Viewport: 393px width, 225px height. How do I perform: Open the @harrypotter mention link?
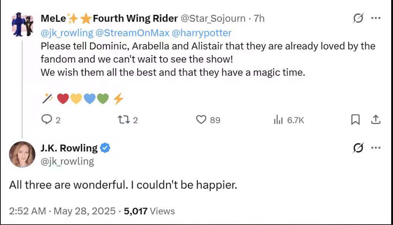point(201,33)
